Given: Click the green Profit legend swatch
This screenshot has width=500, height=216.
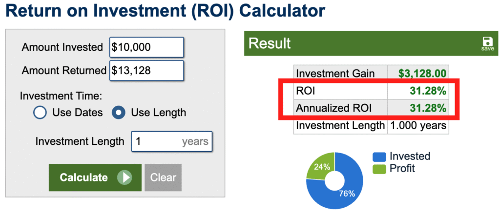Looking at the screenshot, I should [379, 169].
